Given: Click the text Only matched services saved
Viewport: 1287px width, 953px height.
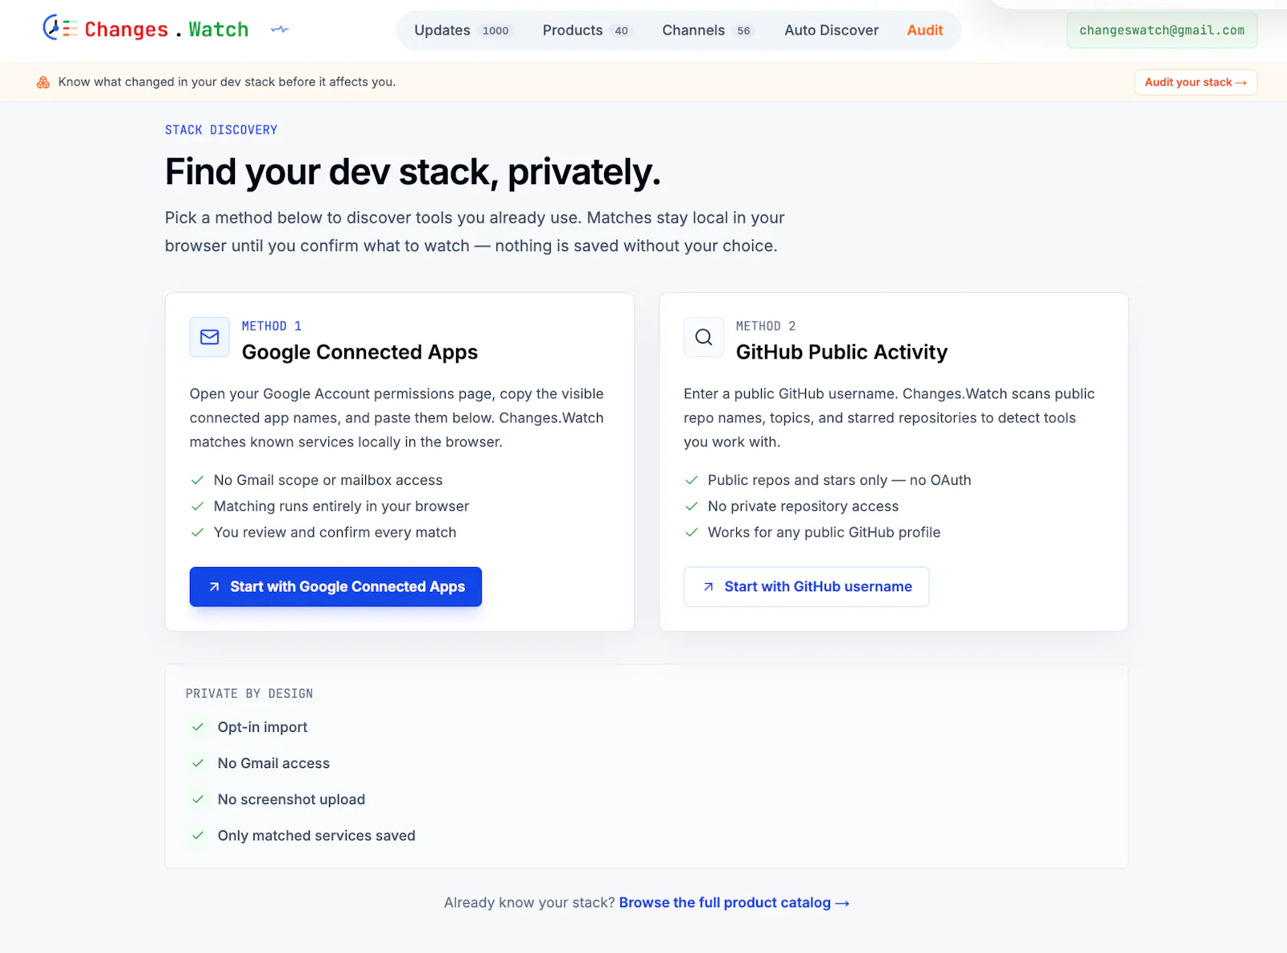Looking at the screenshot, I should pyautogui.click(x=316, y=836).
